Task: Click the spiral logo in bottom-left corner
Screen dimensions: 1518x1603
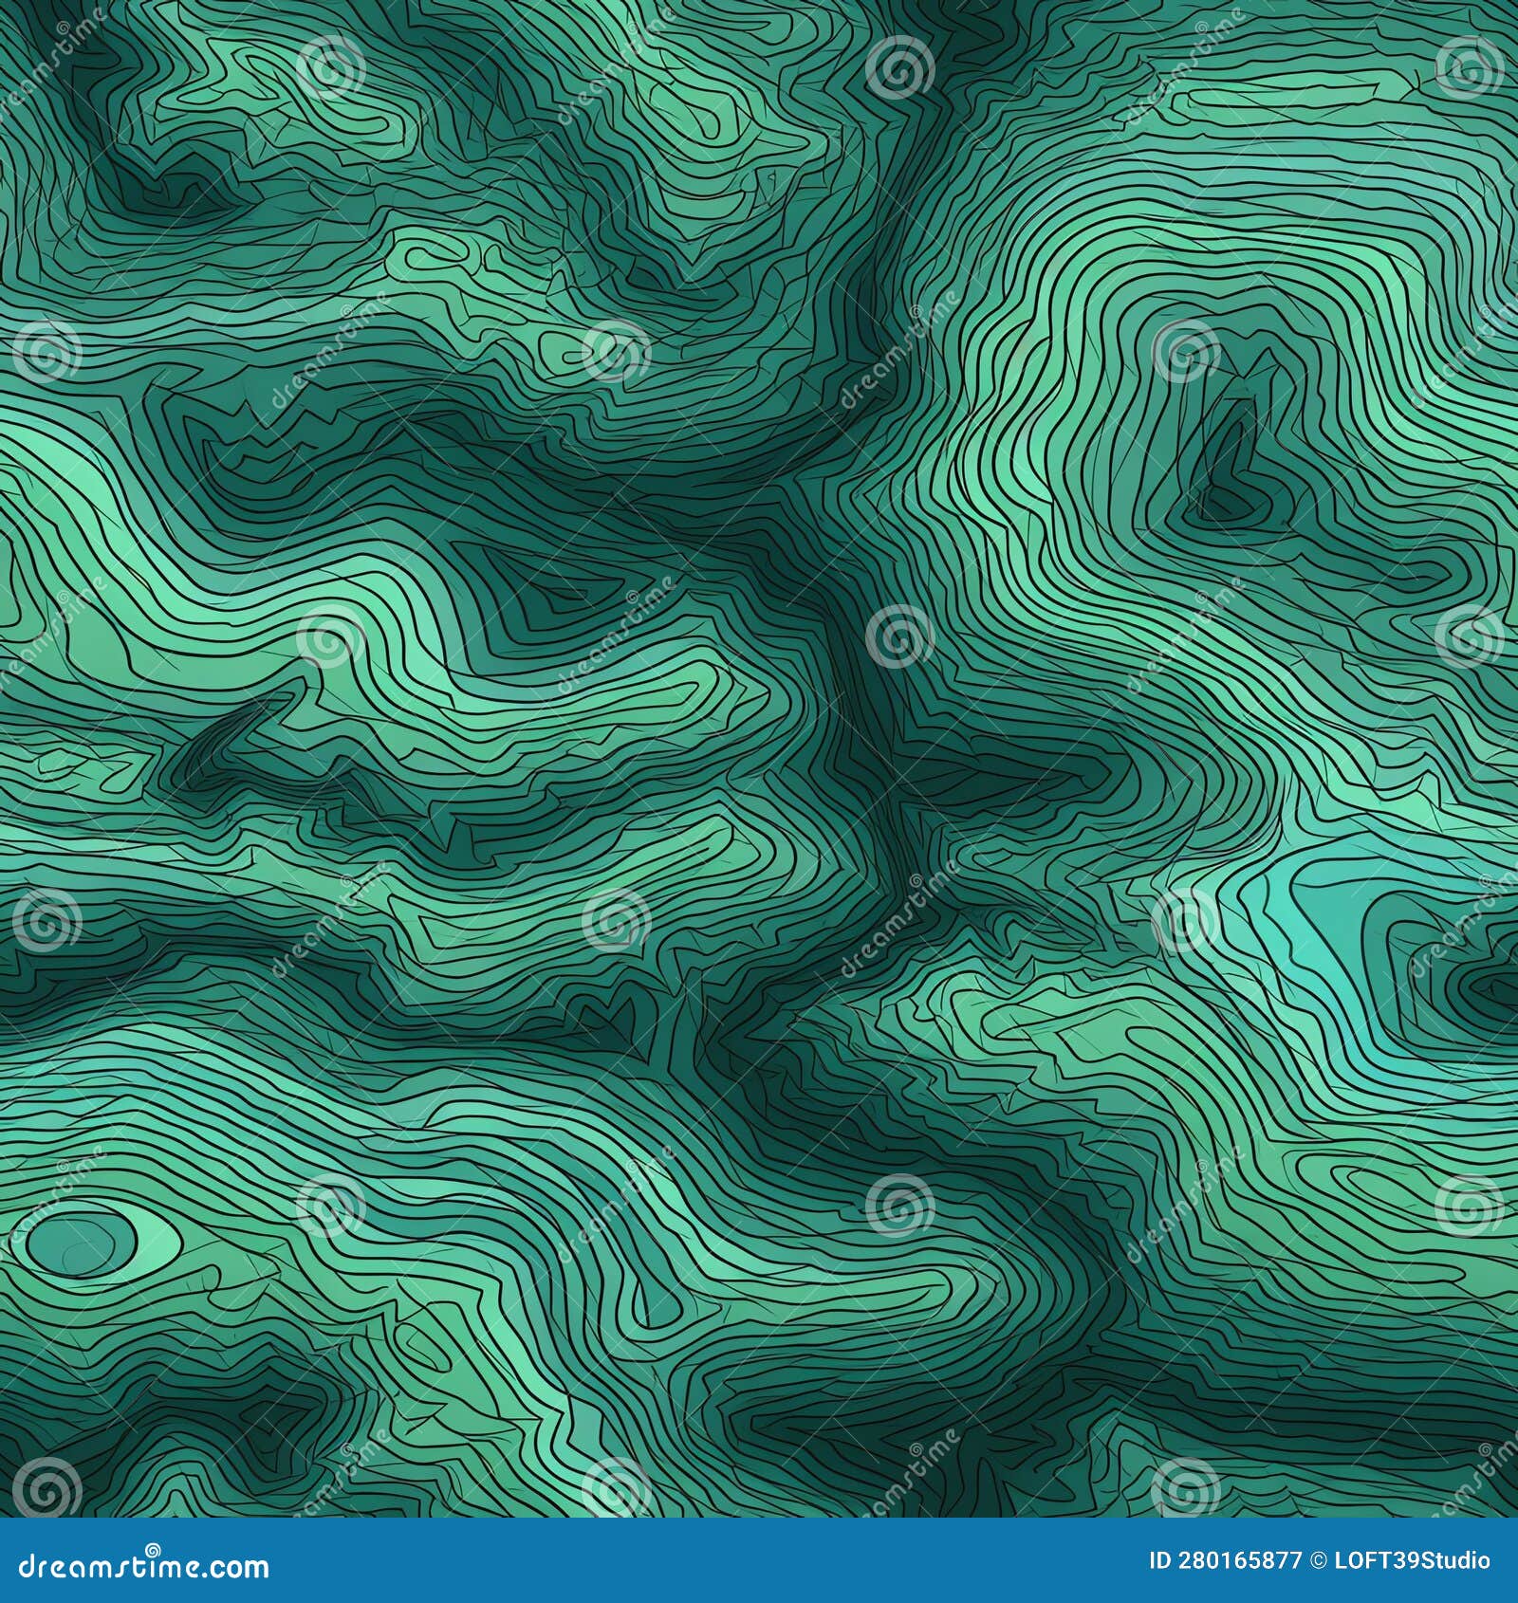Action: [x=46, y=1485]
